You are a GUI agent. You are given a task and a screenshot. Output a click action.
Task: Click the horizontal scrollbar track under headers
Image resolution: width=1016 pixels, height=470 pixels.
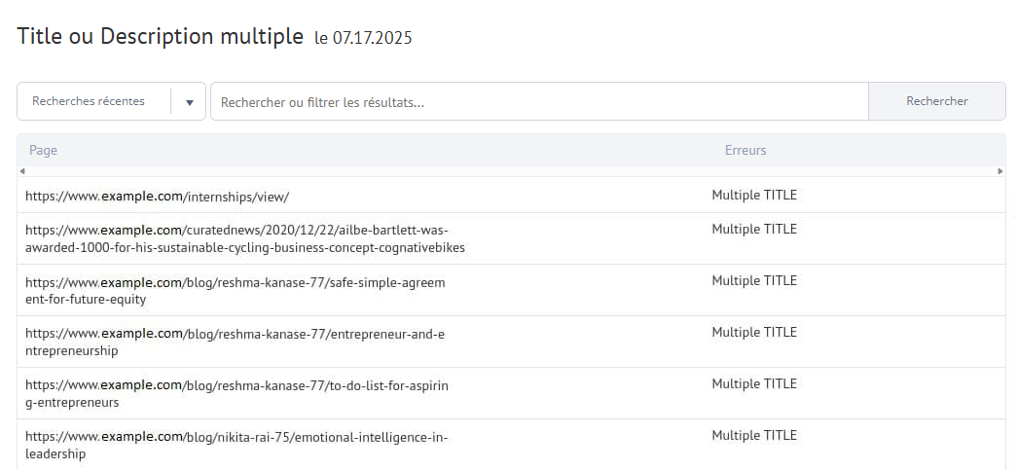pyautogui.click(x=511, y=171)
